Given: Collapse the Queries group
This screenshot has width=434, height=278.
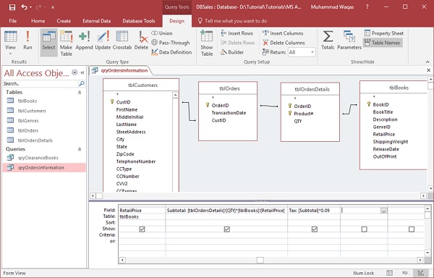Looking at the screenshot, I should [x=80, y=149].
